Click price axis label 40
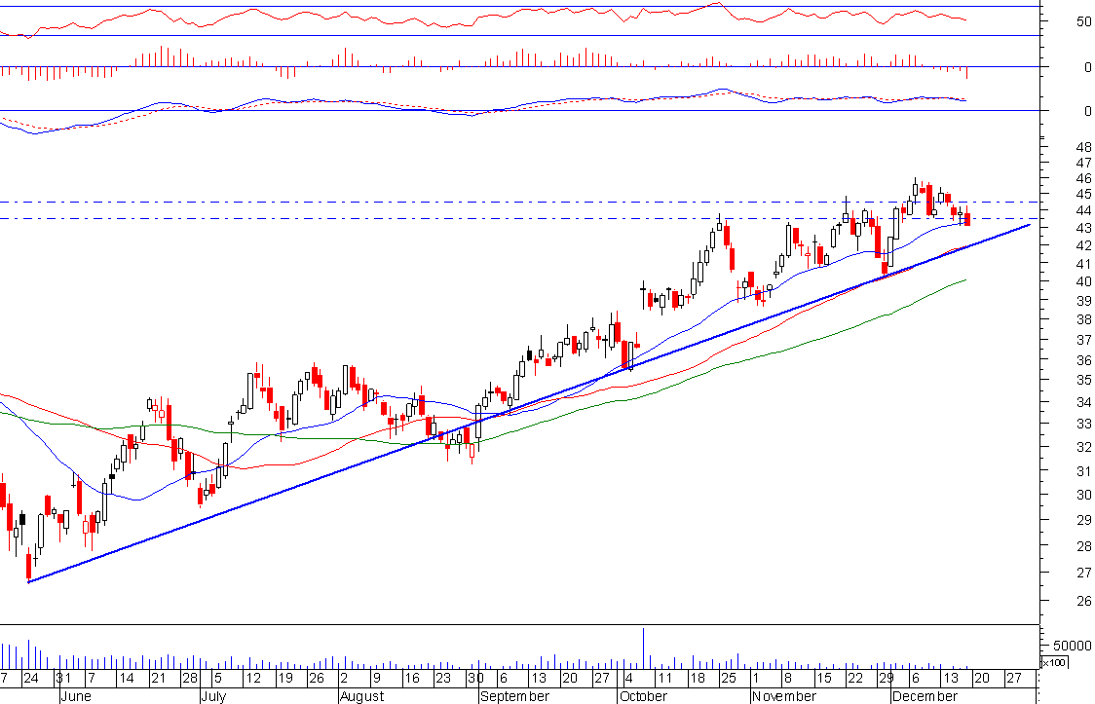Screen dimensions: 1095x704 click(x=1084, y=281)
